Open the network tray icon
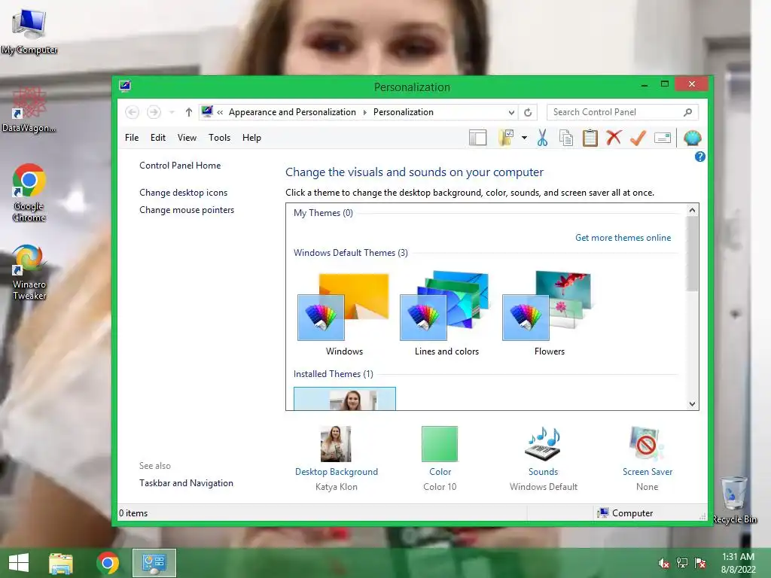This screenshot has width=771, height=578. pos(682,563)
